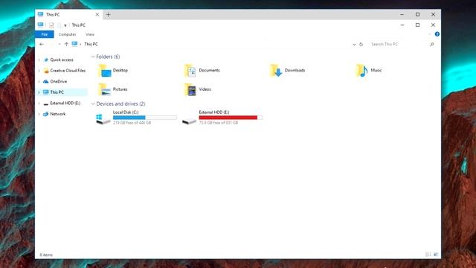Image resolution: width=476 pixels, height=268 pixels.
Task: Click the Refresh icon beside address bar
Action: [x=361, y=45]
